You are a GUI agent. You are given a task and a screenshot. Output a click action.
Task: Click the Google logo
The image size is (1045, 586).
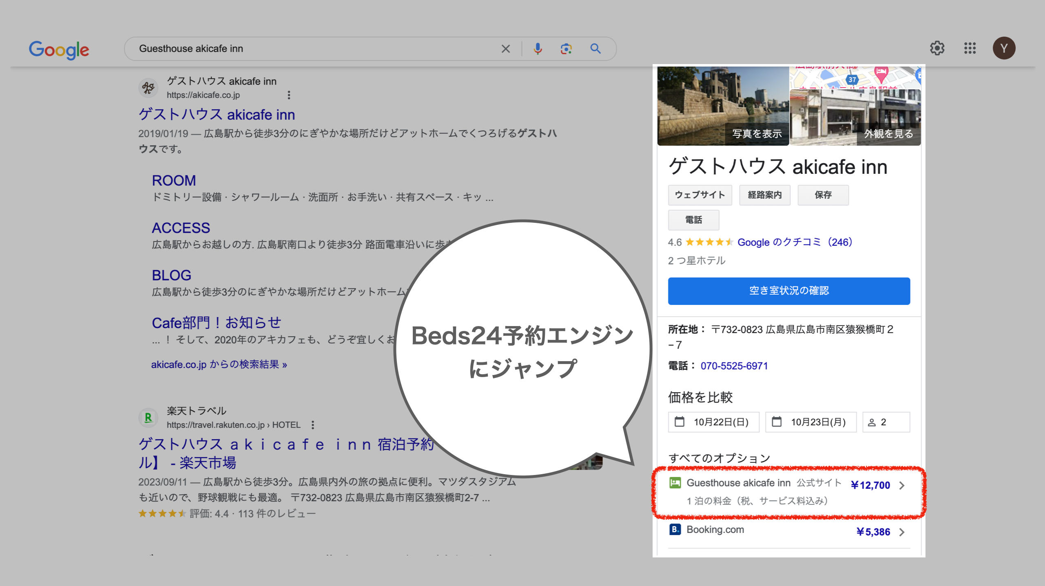click(x=59, y=50)
